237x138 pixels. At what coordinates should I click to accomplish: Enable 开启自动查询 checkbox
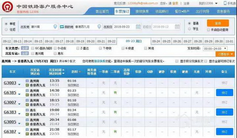pyautogui.click(x=208, y=30)
